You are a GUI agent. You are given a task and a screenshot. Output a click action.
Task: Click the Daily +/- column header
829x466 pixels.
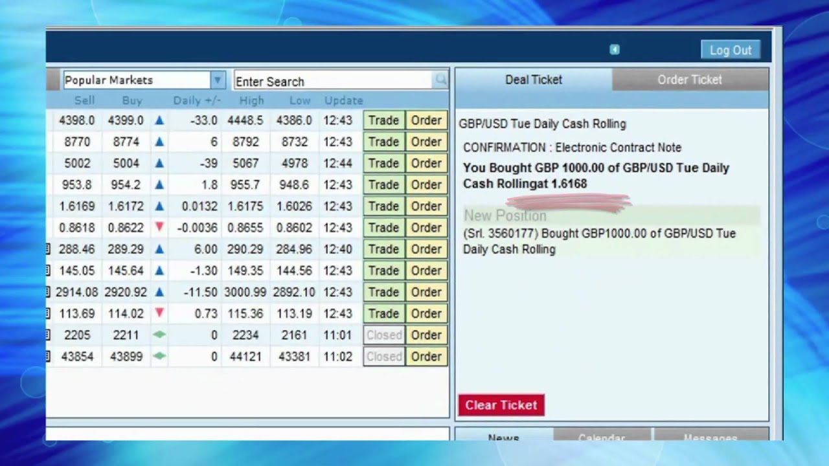tap(196, 100)
